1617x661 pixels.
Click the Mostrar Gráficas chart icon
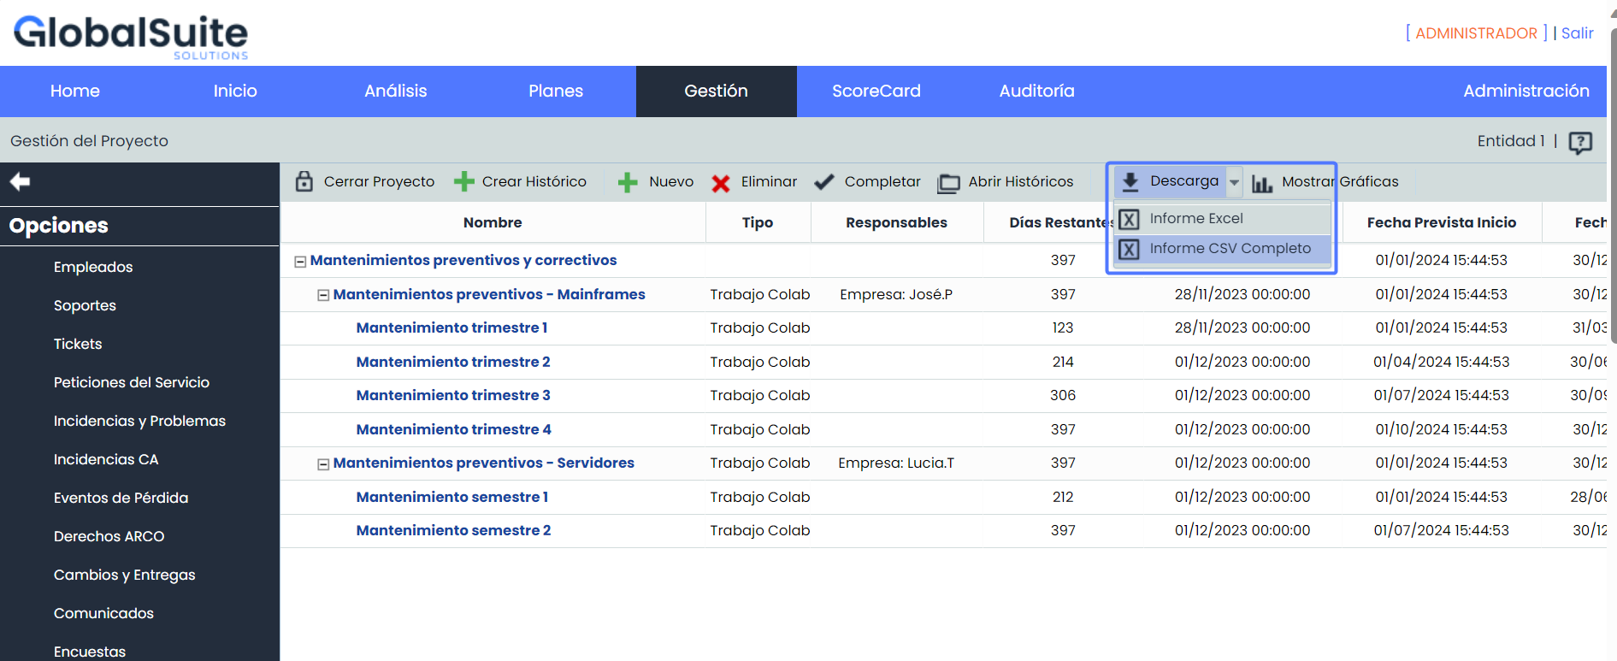[x=1261, y=183]
